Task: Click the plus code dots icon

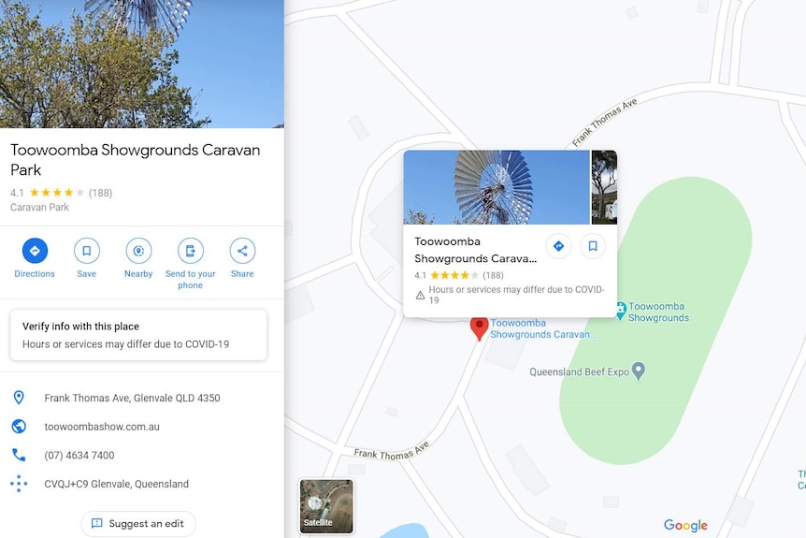Action: pos(19,484)
